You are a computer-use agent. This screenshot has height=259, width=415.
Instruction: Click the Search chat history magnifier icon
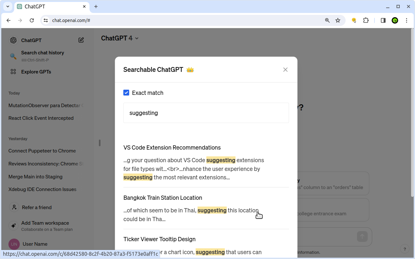[x=13, y=56]
